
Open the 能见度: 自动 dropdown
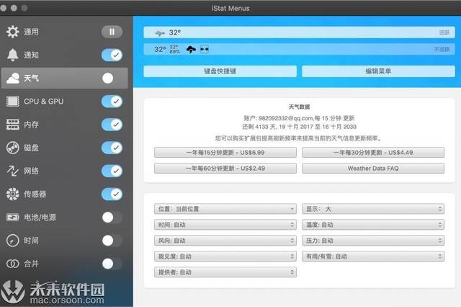225,257
